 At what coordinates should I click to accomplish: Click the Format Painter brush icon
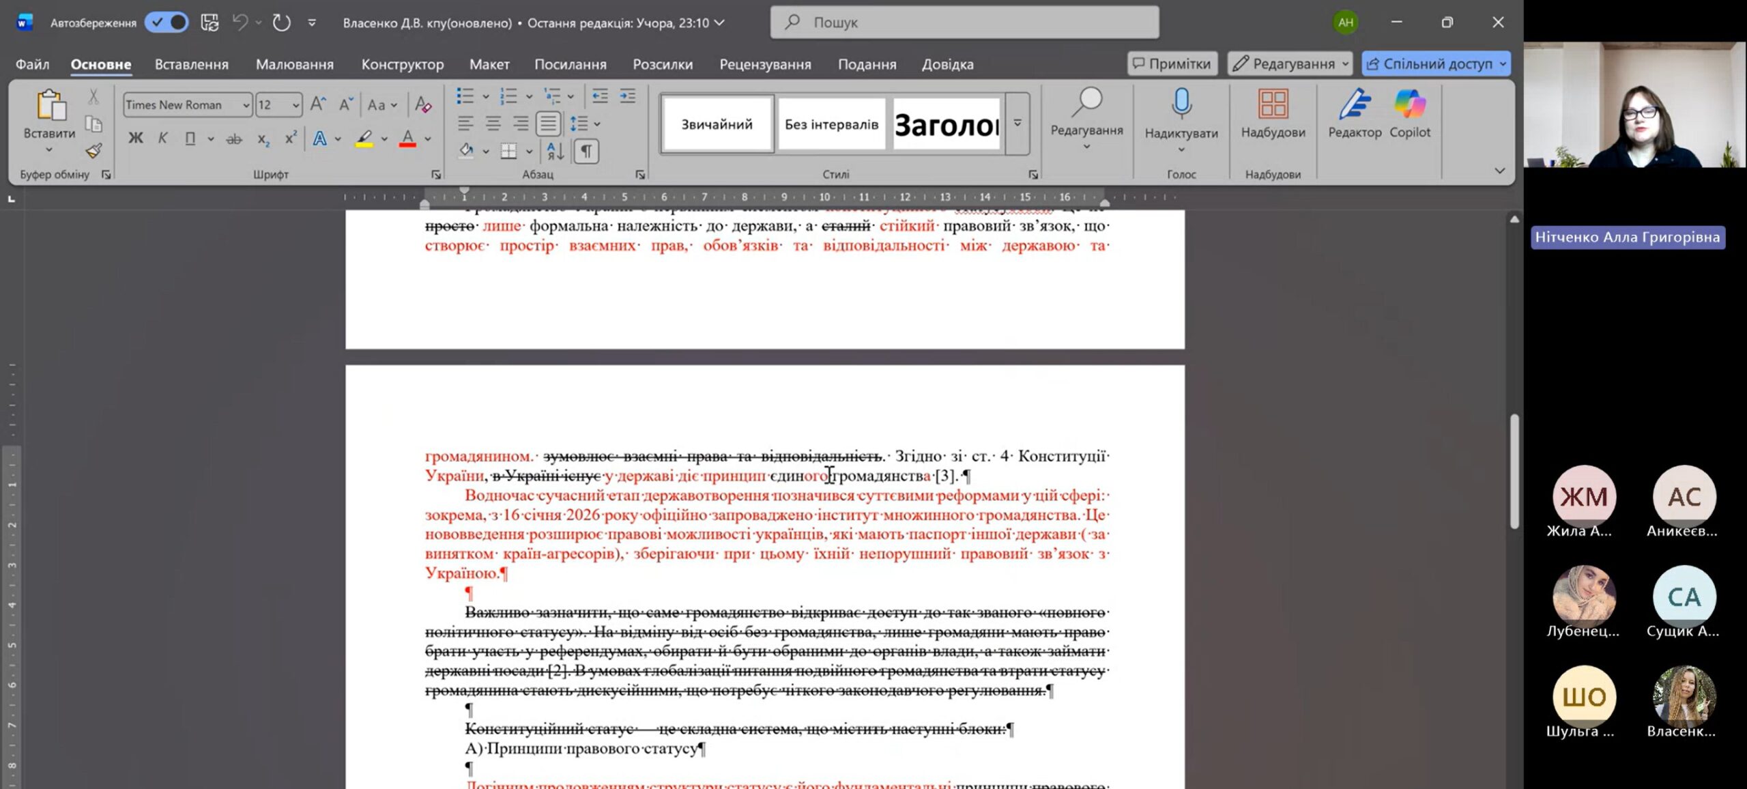click(93, 151)
